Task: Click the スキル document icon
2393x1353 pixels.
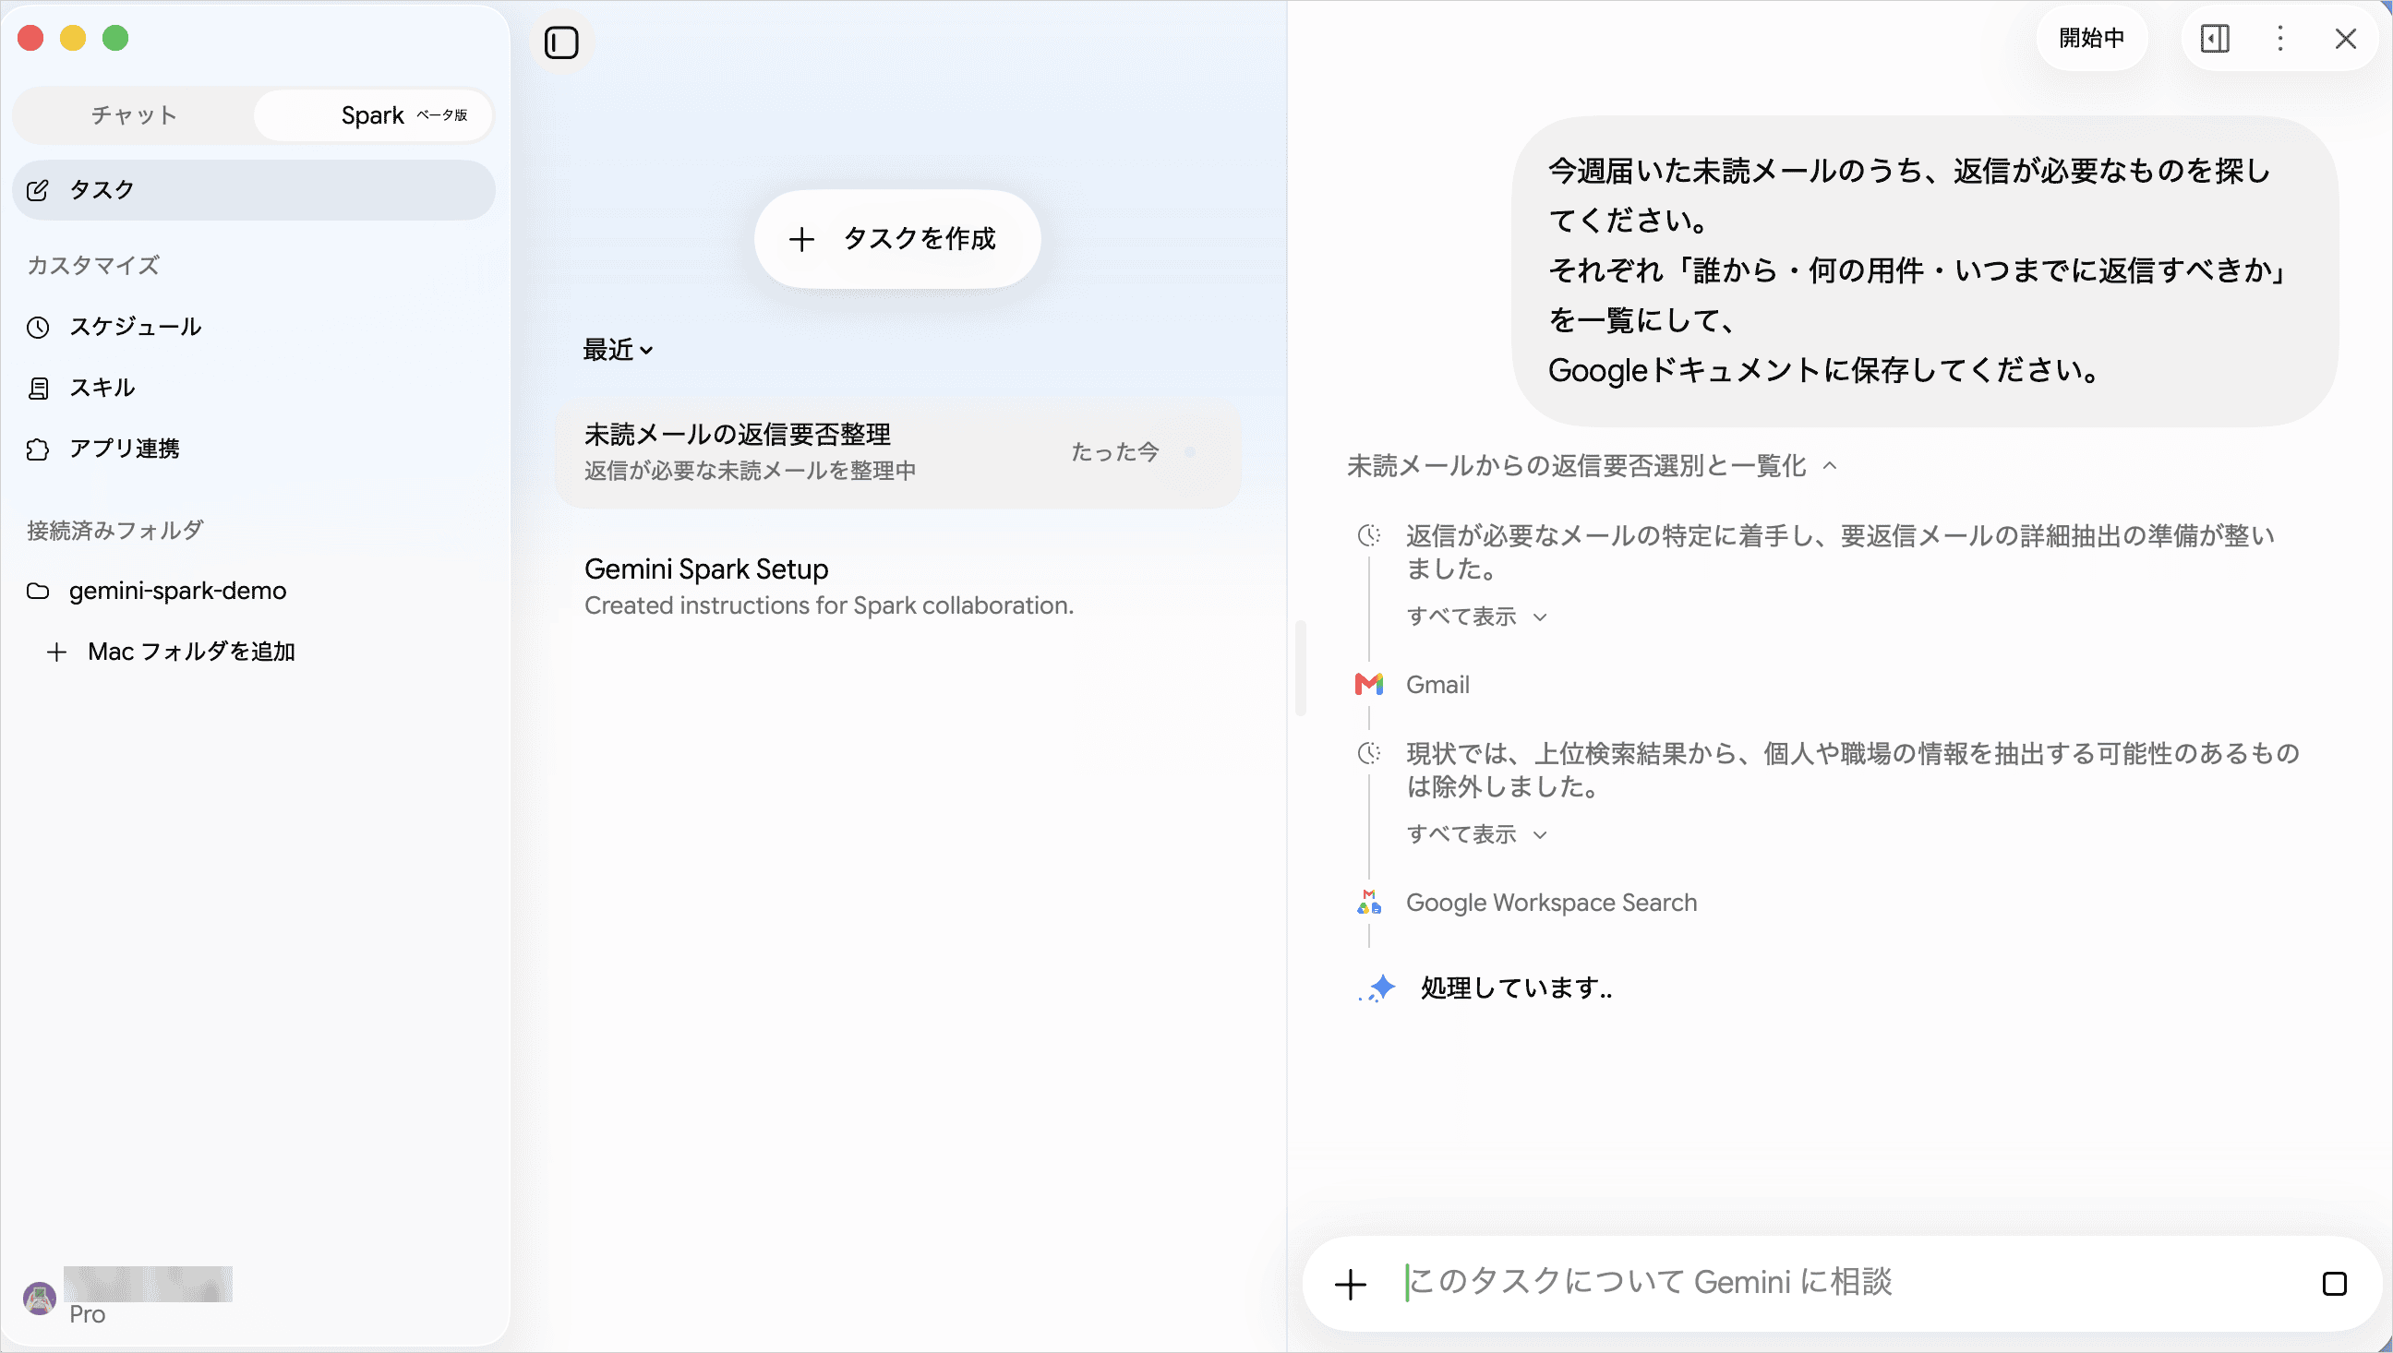Action: (x=38, y=389)
